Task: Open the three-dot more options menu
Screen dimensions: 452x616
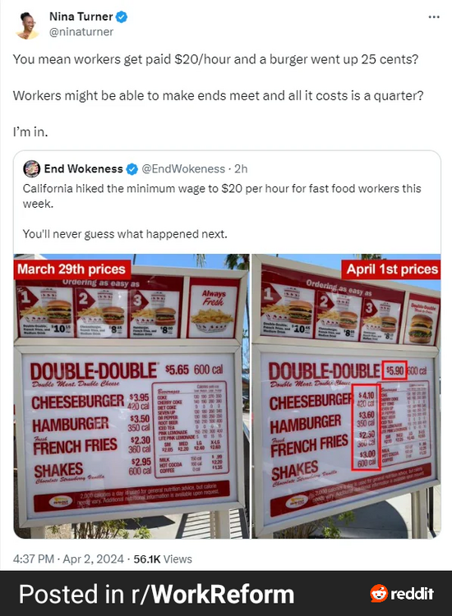Action: [434, 17]
